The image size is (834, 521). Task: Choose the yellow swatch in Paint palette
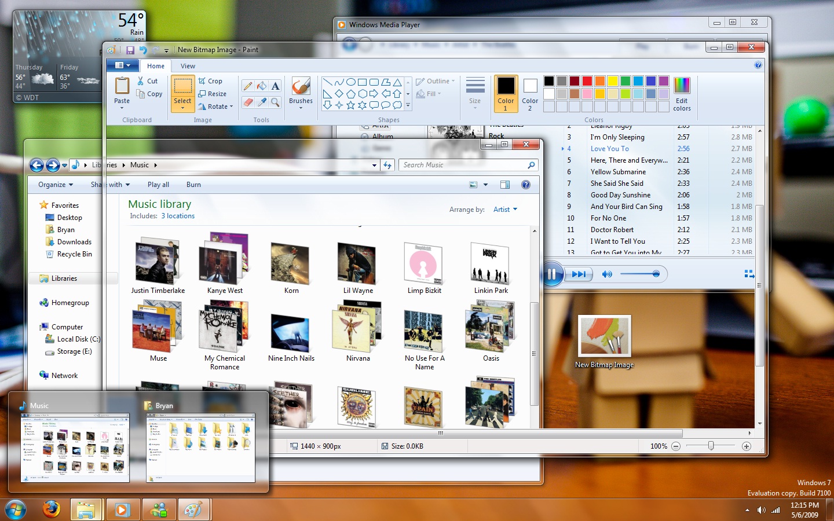tap(613, 81)
